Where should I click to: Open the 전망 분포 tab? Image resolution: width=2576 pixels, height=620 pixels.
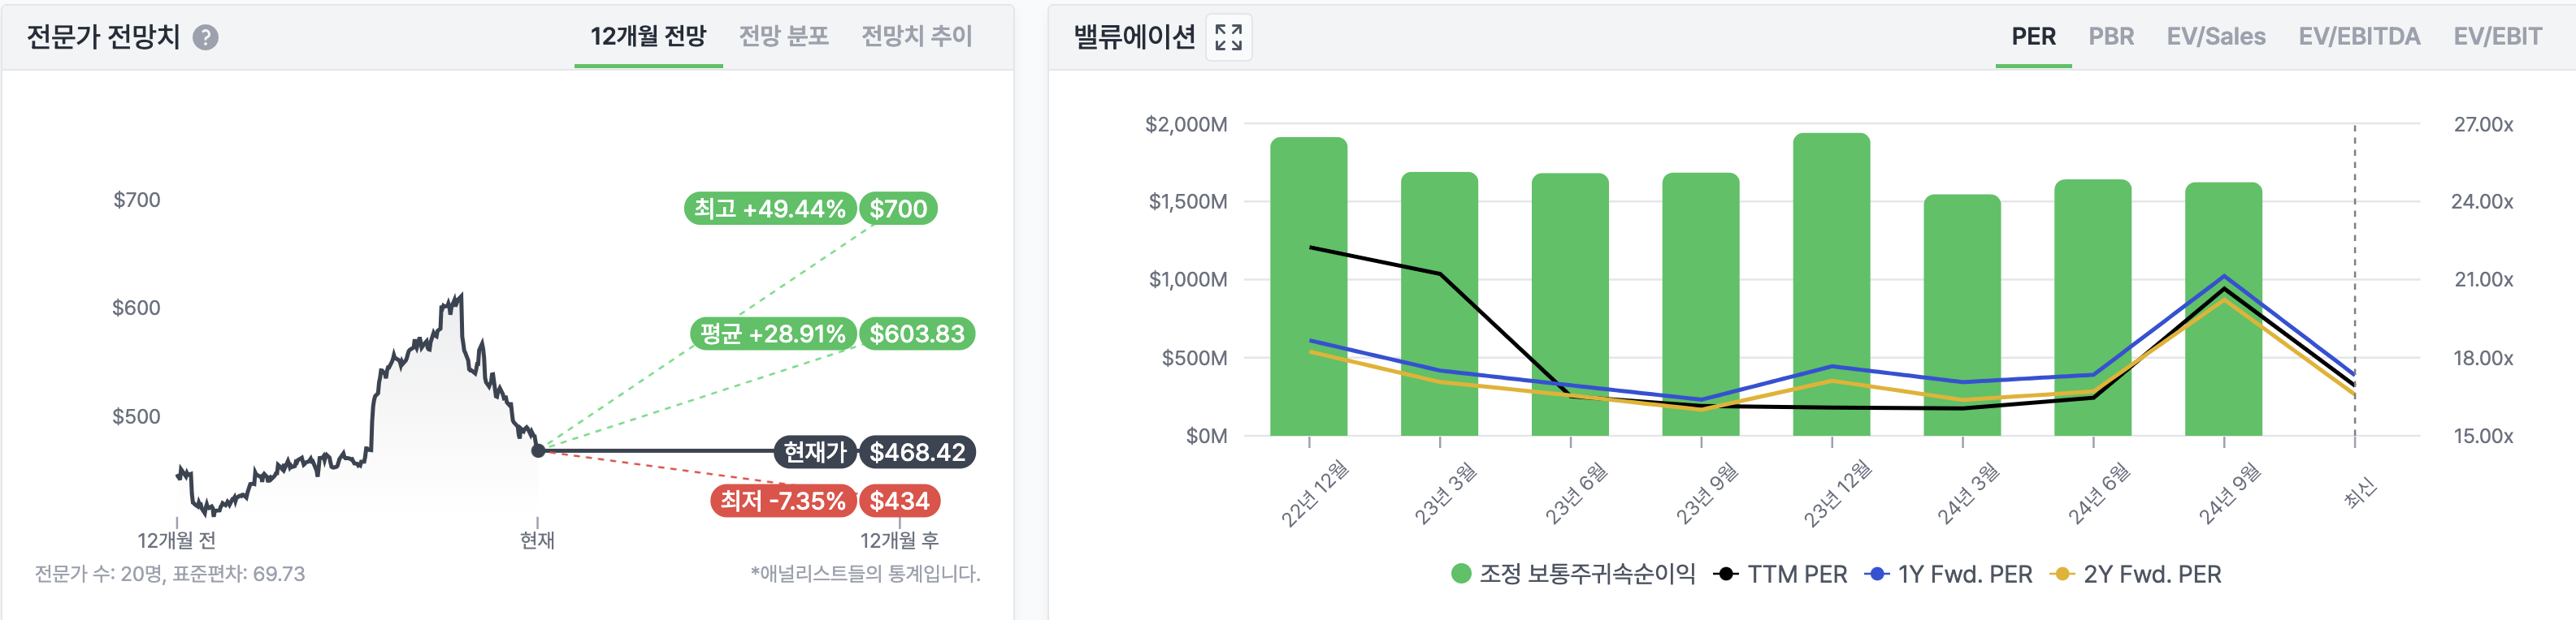click(784, 37)
